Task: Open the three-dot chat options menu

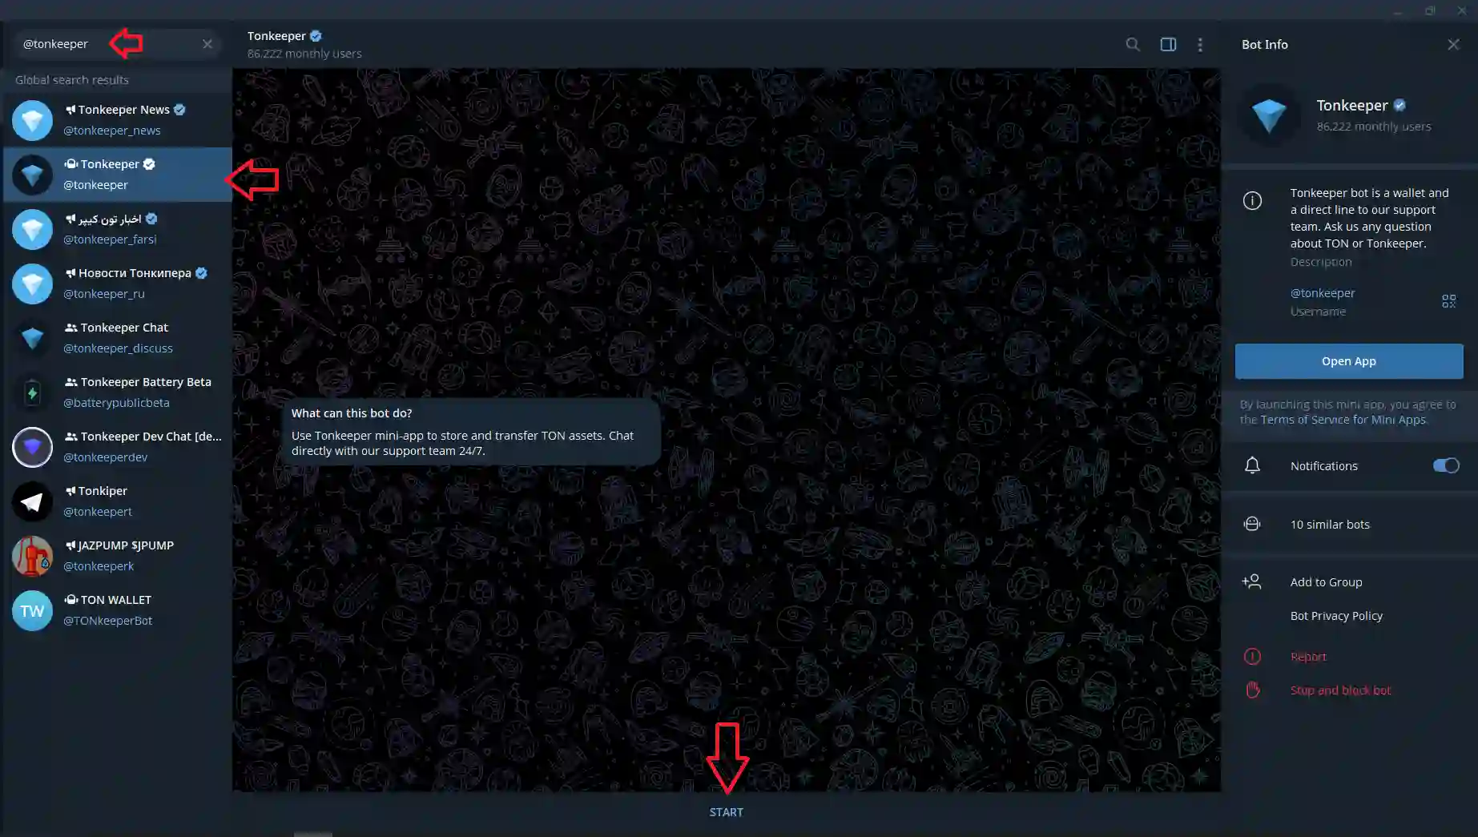Action: click(1199, 45)
